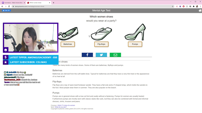Click the copyright pixeento notice
Viewport: 202px width, 113px height.
pos(72,109)
